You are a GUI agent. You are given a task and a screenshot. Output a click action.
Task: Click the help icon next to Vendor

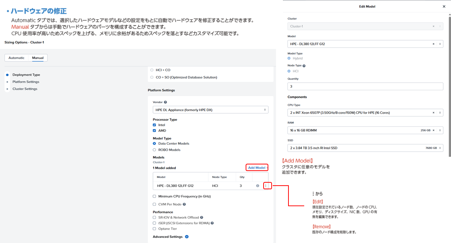tap(165, 102)
